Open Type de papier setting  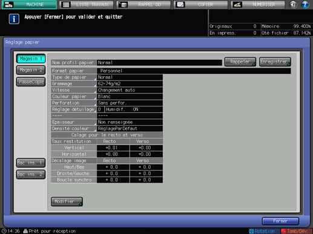click(74, 77)
